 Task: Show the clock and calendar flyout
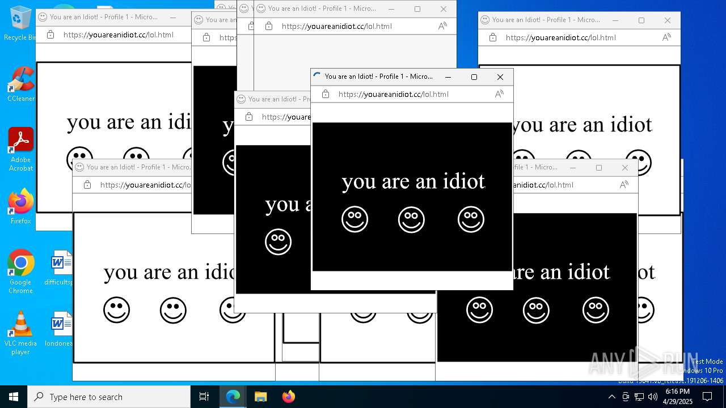(678, 397)
